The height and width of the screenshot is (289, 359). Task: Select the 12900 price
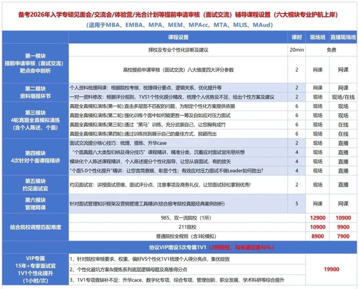318,217
